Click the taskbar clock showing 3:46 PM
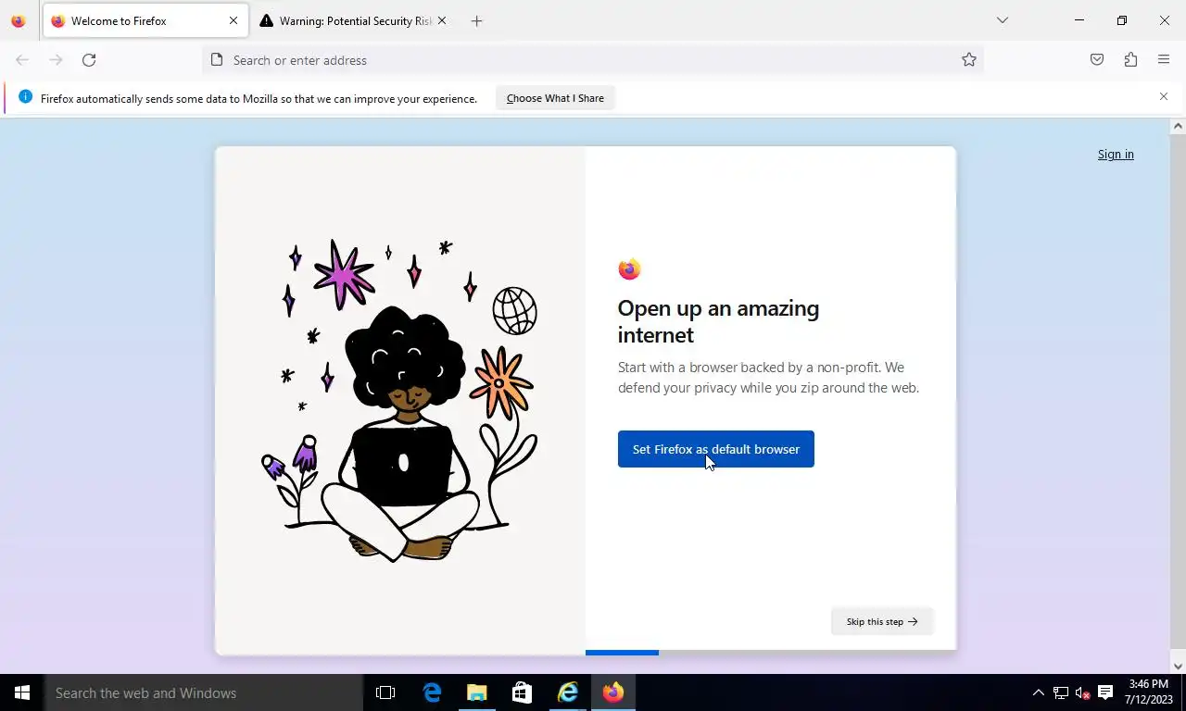 pyautogui.click(x=1149, y=692)
